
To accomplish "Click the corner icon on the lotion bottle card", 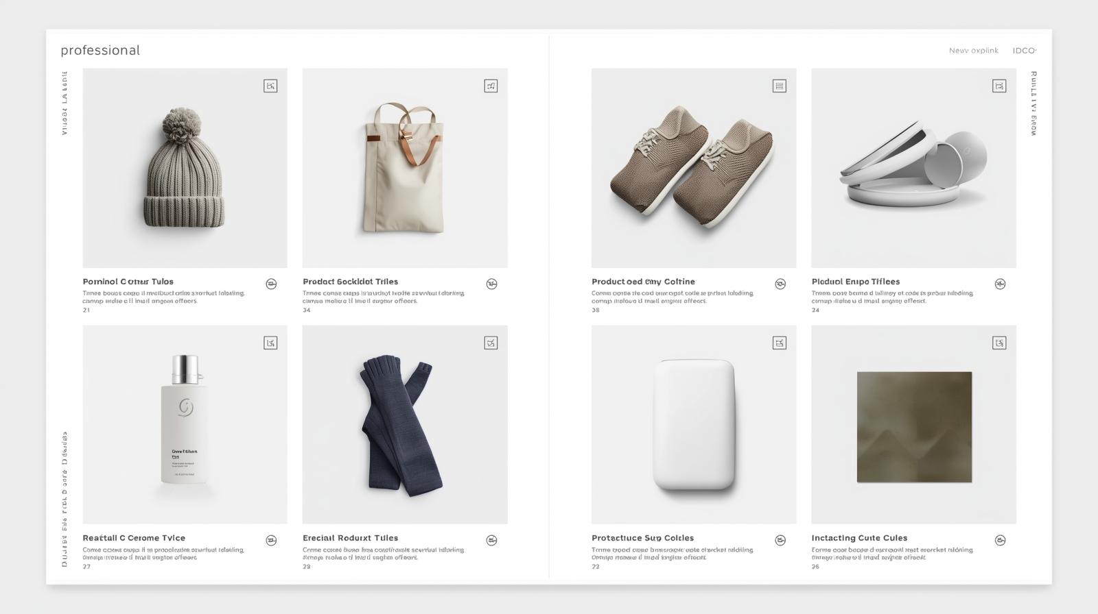I will click(270, 343).
